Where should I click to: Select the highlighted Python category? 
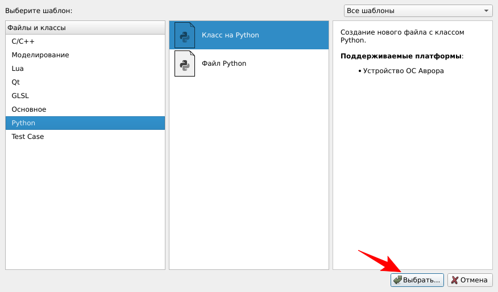click(x=23, y=123)
